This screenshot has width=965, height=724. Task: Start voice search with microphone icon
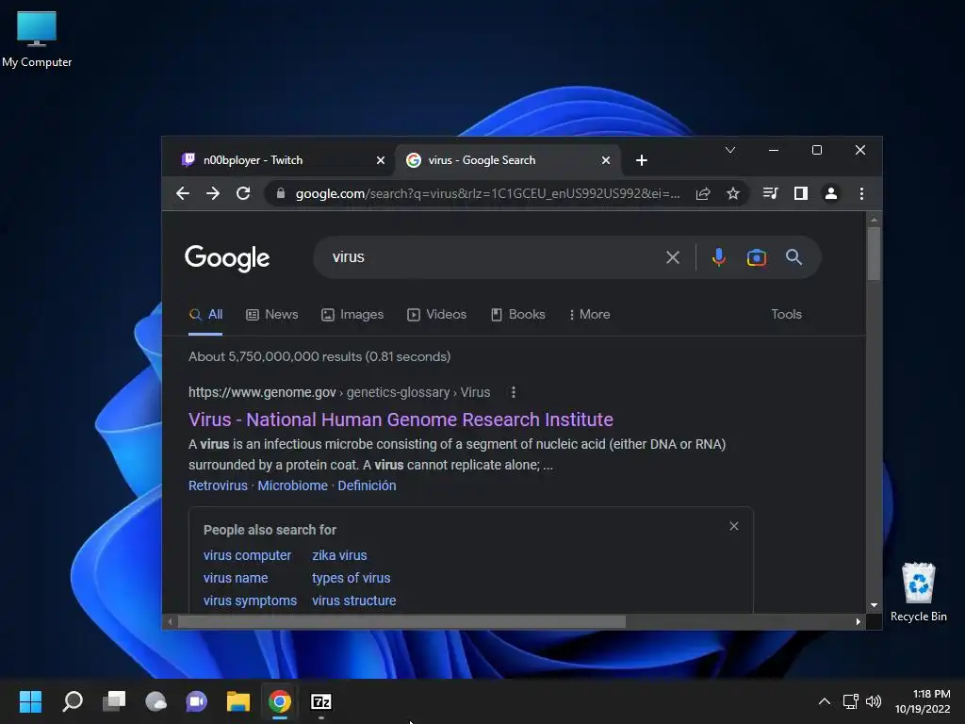pos(718,257)
